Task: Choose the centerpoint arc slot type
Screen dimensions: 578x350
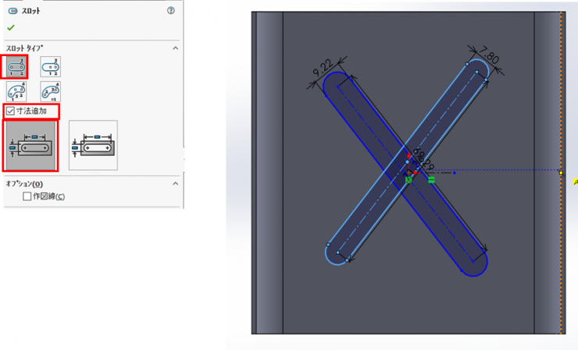Action: (50, 91)
